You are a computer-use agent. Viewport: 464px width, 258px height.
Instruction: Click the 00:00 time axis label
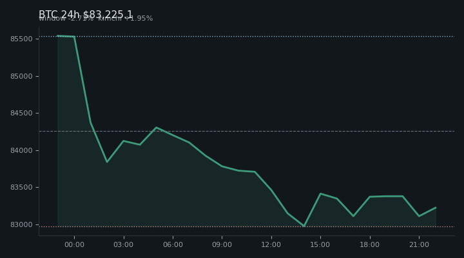coord(74,244)
